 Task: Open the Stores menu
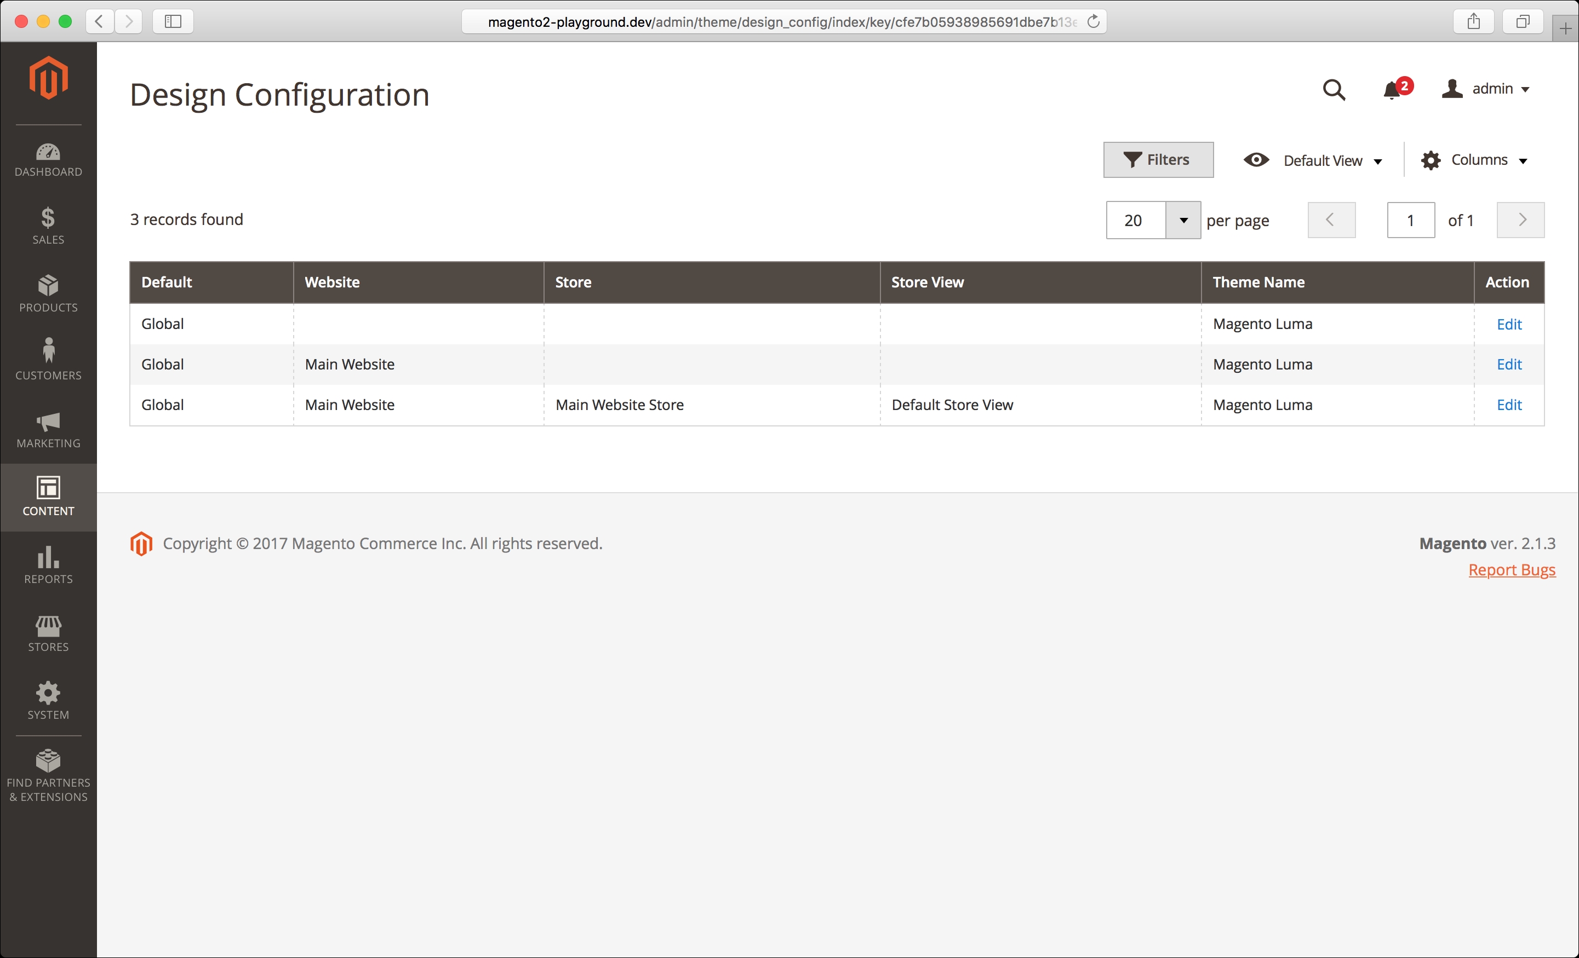[48, 634]
